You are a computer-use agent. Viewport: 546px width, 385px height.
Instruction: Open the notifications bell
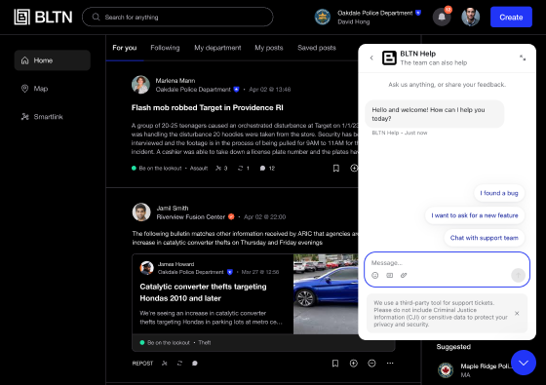click(x=442, y=17)
